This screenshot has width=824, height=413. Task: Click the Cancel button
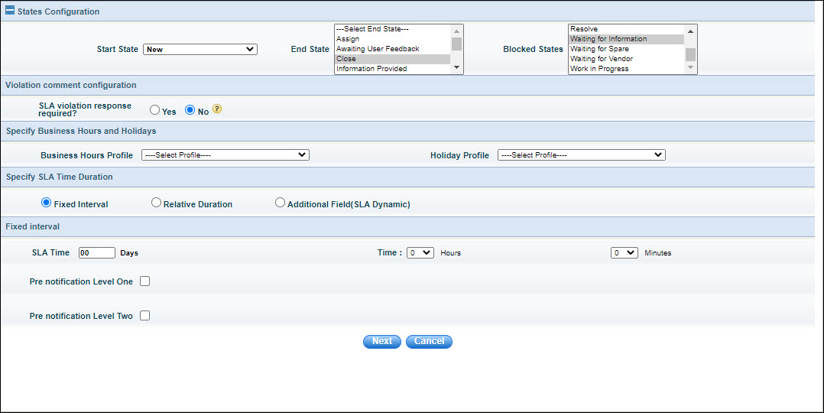[x=429, y=341]
